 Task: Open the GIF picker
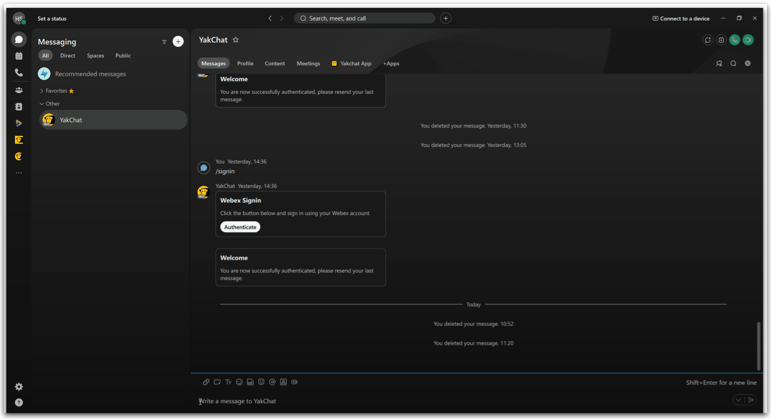pos(250,382)
